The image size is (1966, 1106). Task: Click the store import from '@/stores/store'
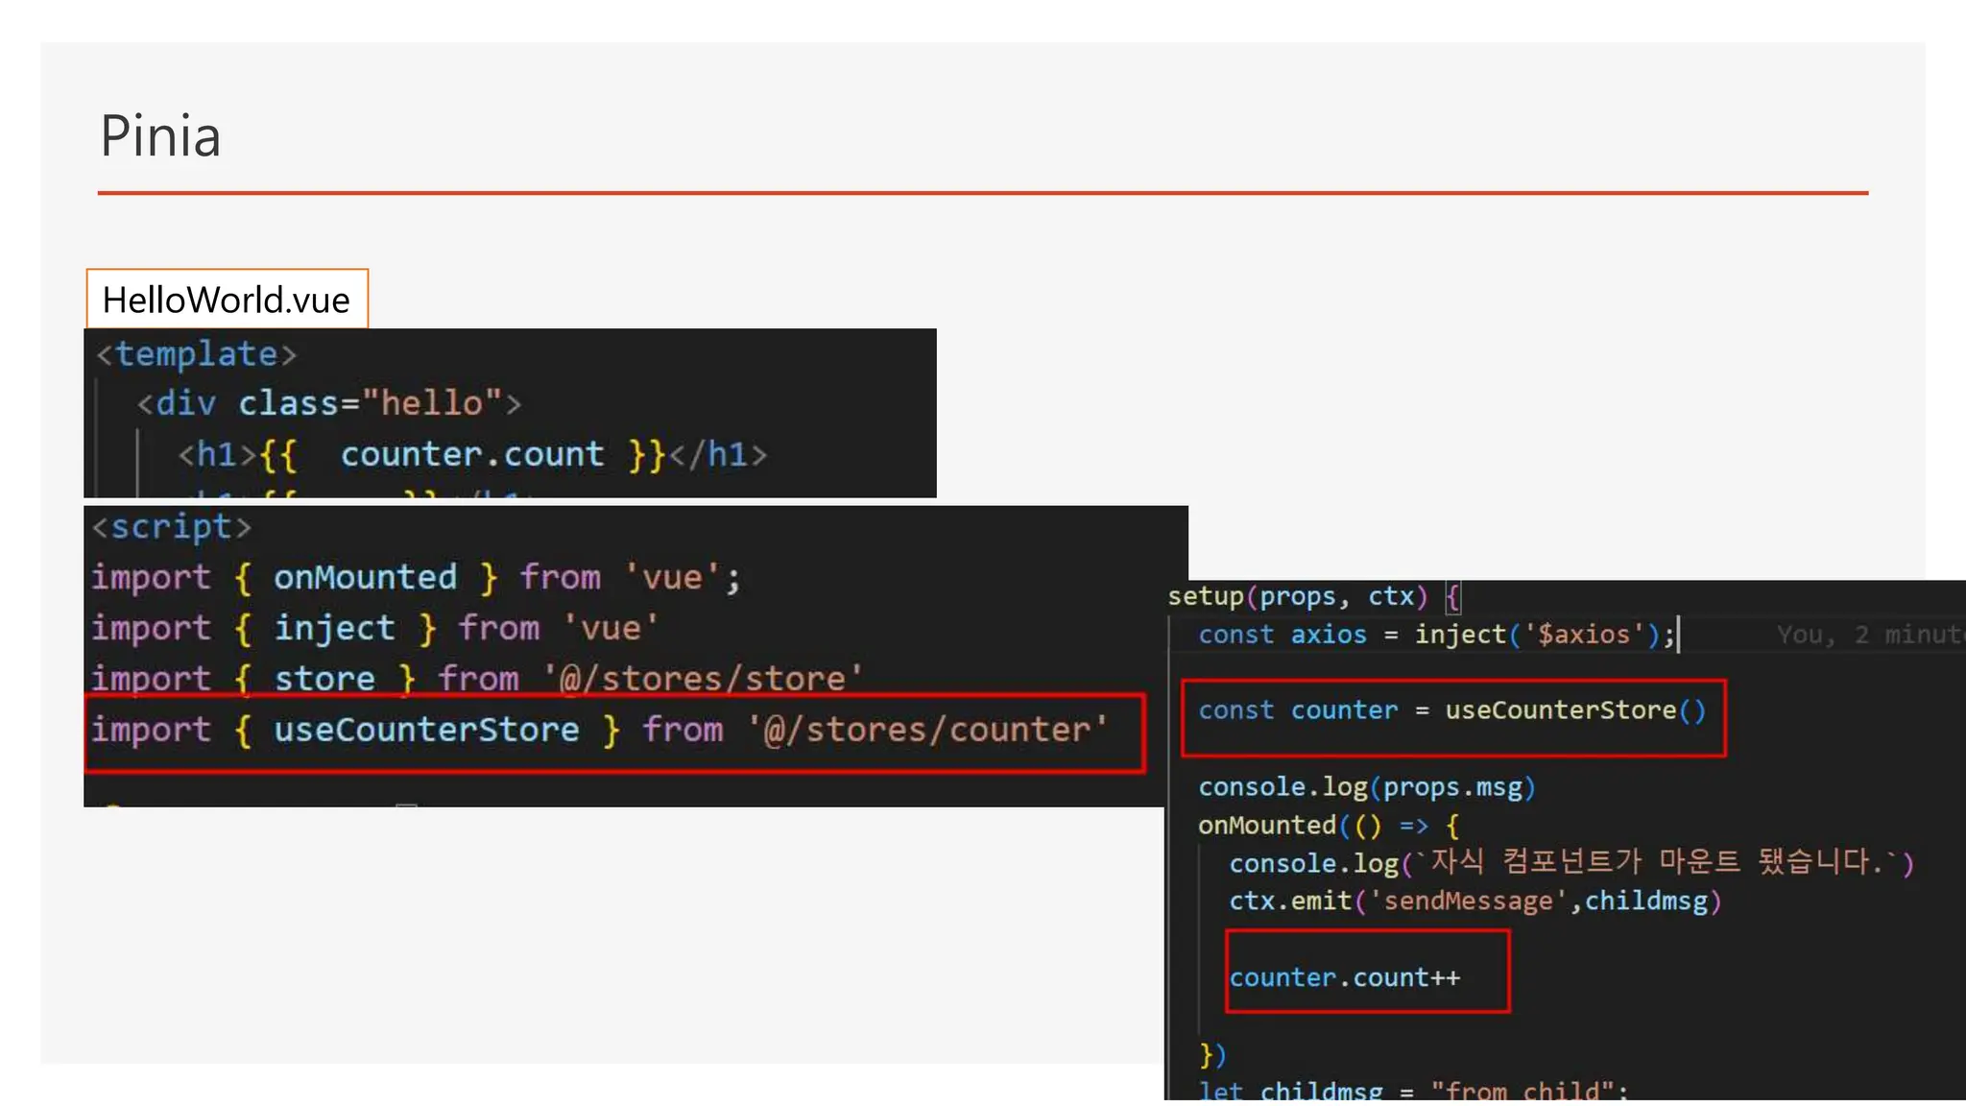click(477, 679)
